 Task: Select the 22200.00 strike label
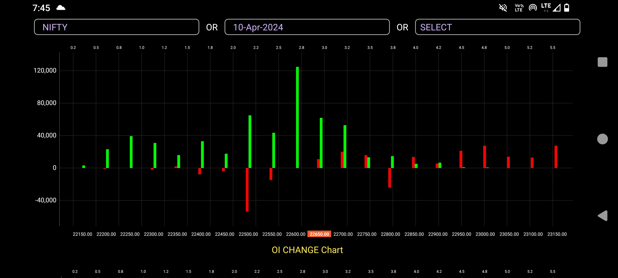pyautogui.click(x=106, y=234)
